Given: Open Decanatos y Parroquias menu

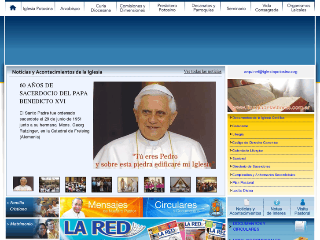Looking at the screenshot, I should pyautogui.click(x=203, y=8).
